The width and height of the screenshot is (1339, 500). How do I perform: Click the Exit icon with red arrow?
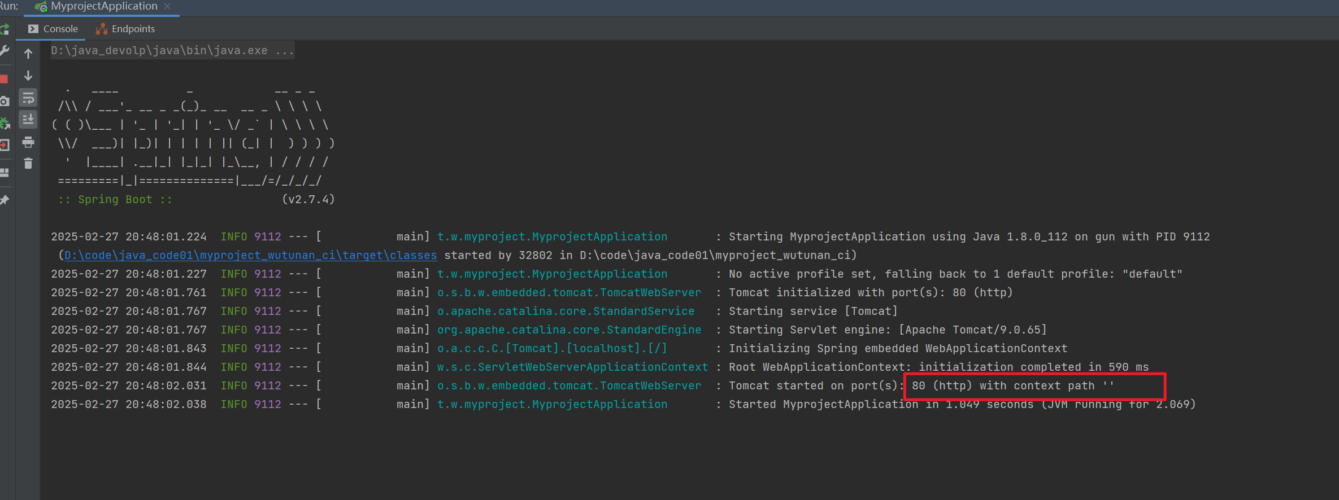point(4,145)
